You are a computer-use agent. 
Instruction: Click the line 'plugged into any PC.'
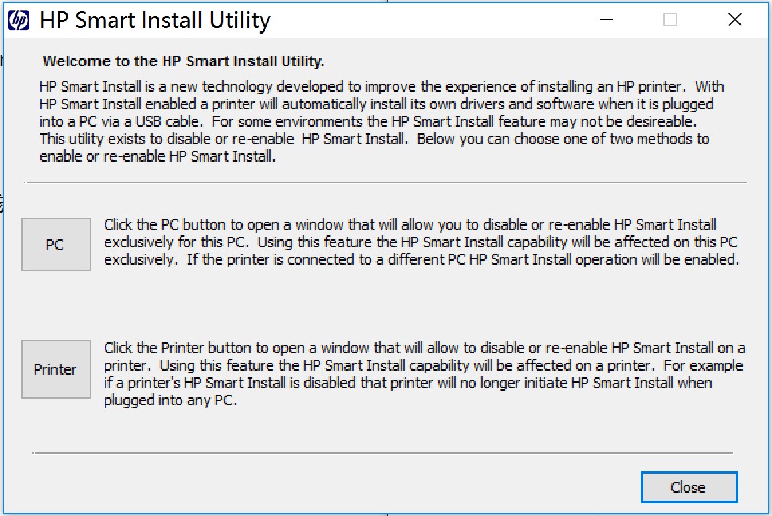click(170, 400)
